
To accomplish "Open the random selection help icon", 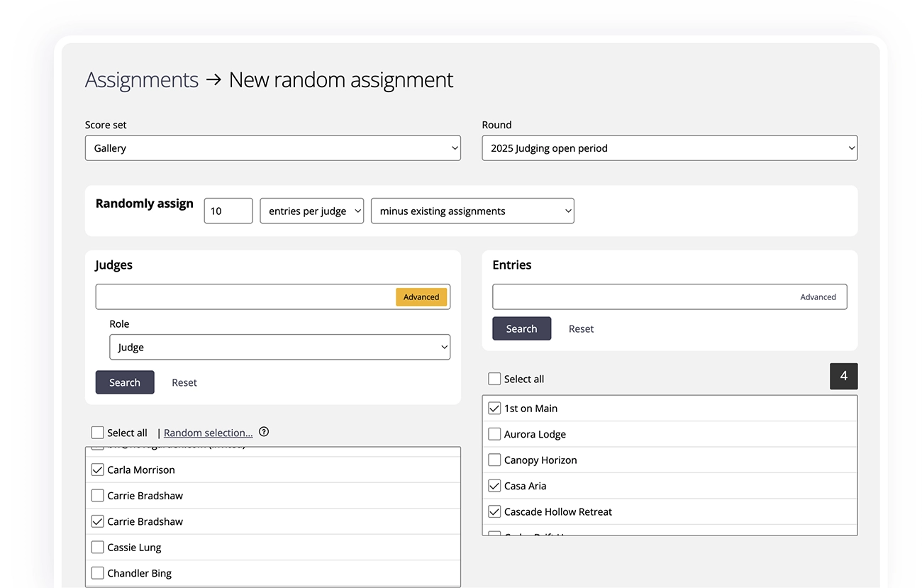I will (264, 431).
